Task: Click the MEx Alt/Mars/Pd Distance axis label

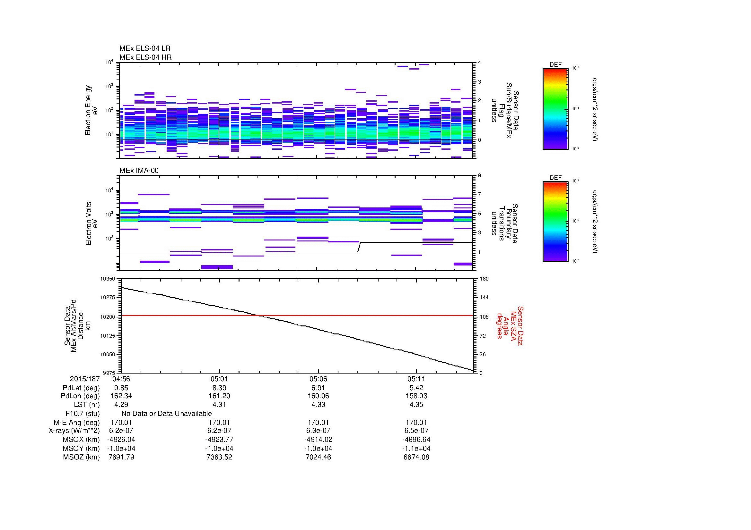Action: pyautogui.click(x=77, y=325)
